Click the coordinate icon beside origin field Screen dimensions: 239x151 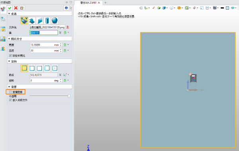(x=65, y=75)
